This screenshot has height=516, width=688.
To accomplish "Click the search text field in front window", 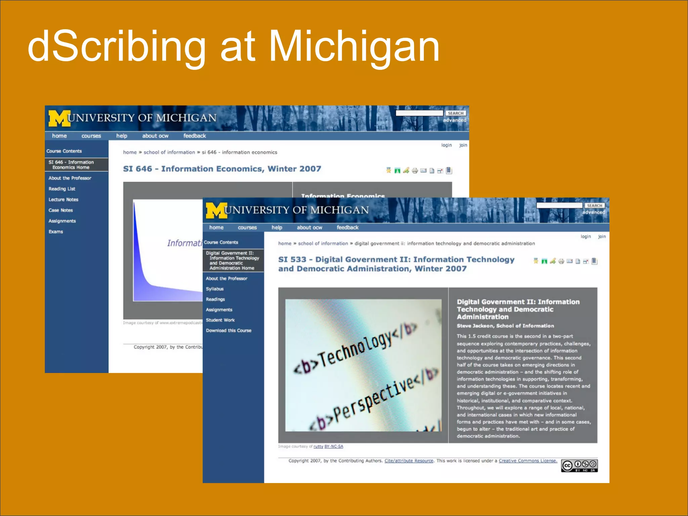I will click(x=559, y=205).
